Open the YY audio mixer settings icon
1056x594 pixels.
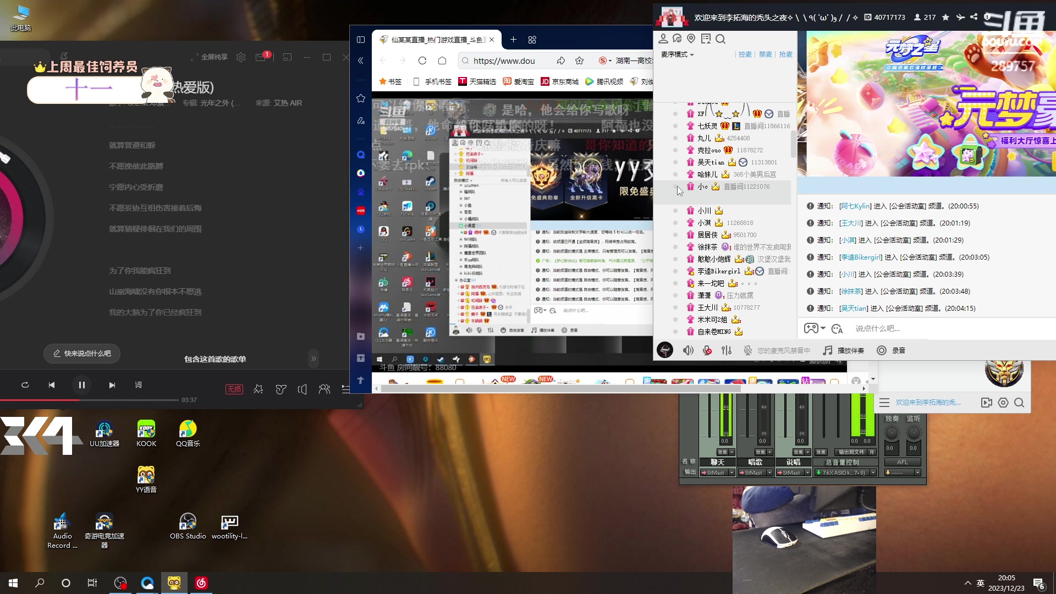click(x=727, y=350)
